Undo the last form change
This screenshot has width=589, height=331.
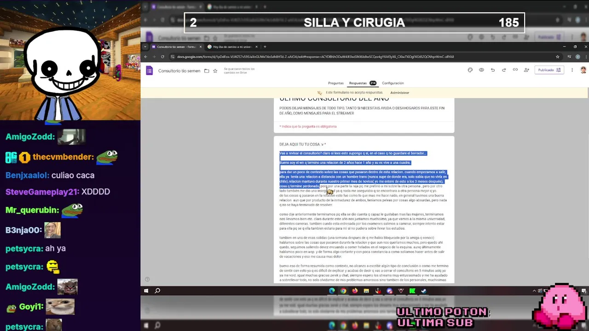click(x=493, y=70)
